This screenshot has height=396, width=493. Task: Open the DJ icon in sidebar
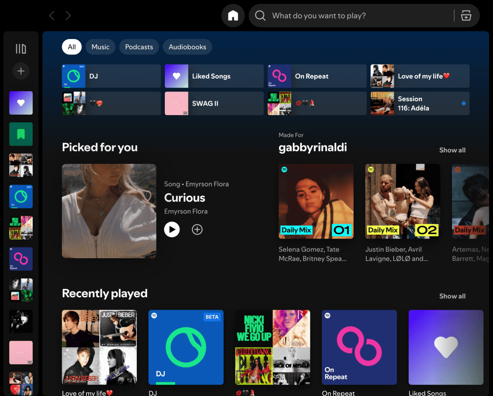point(21,197)
